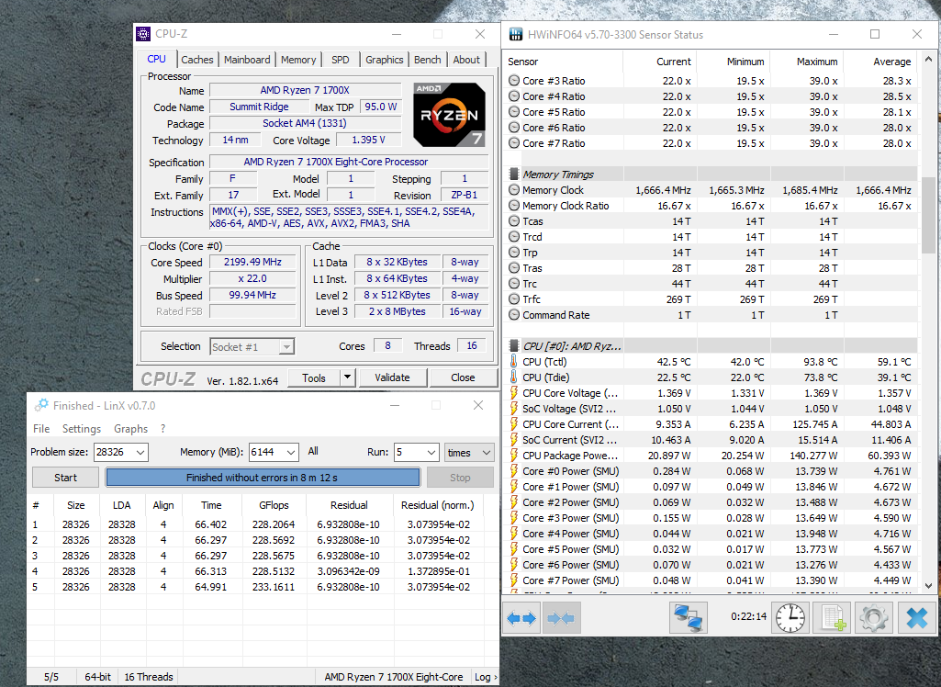Viewport: 941px width, 687px height.
Task: Click the Sensor column header in HWiNFO64
Action: 522,62
